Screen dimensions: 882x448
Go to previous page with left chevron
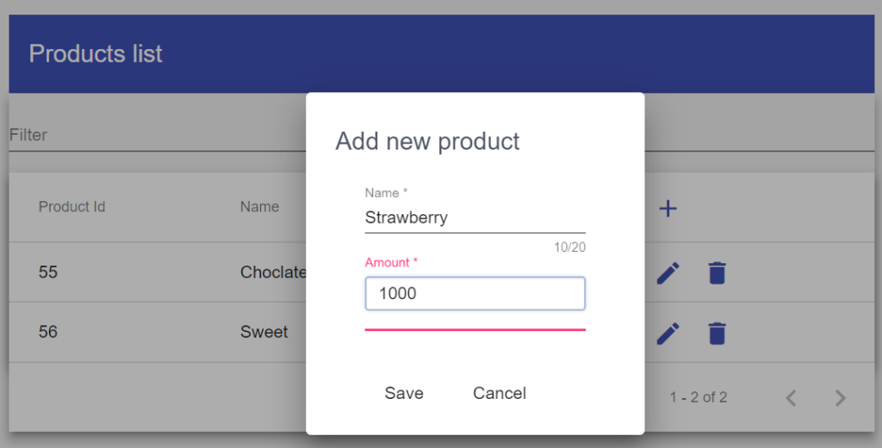point(791,397)
